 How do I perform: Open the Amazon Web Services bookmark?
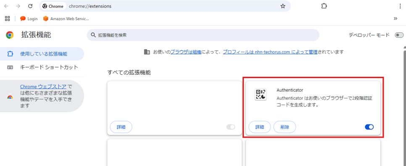[x=66, y=18]
